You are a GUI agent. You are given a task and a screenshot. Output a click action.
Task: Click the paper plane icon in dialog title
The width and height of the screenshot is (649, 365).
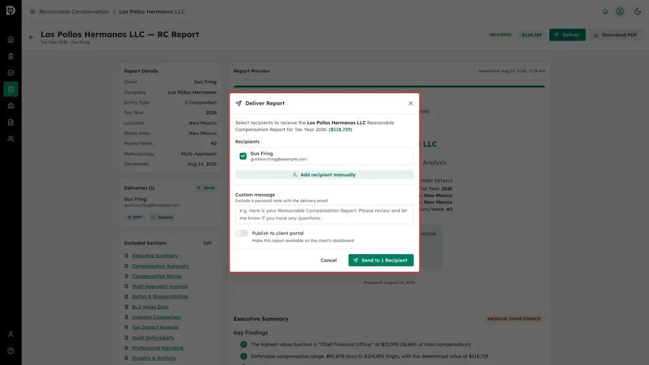click(x=238, y=103)
